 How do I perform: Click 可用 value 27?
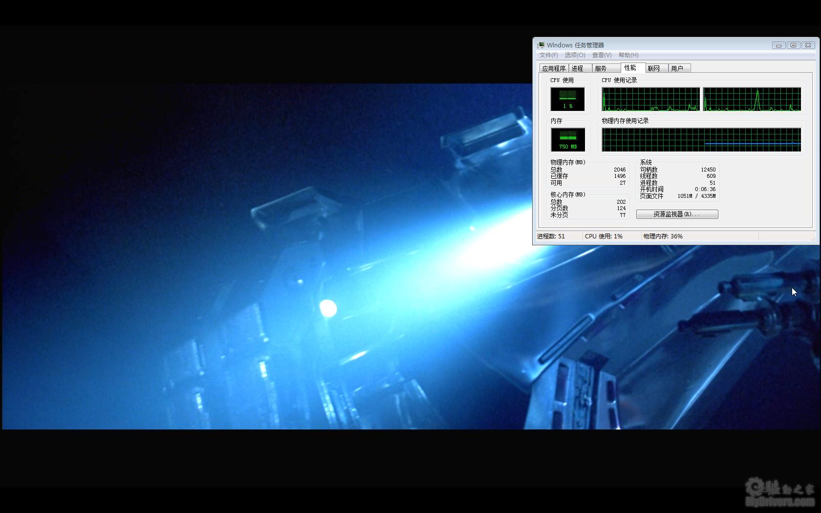pyautogui.click(x=623, y=183)
